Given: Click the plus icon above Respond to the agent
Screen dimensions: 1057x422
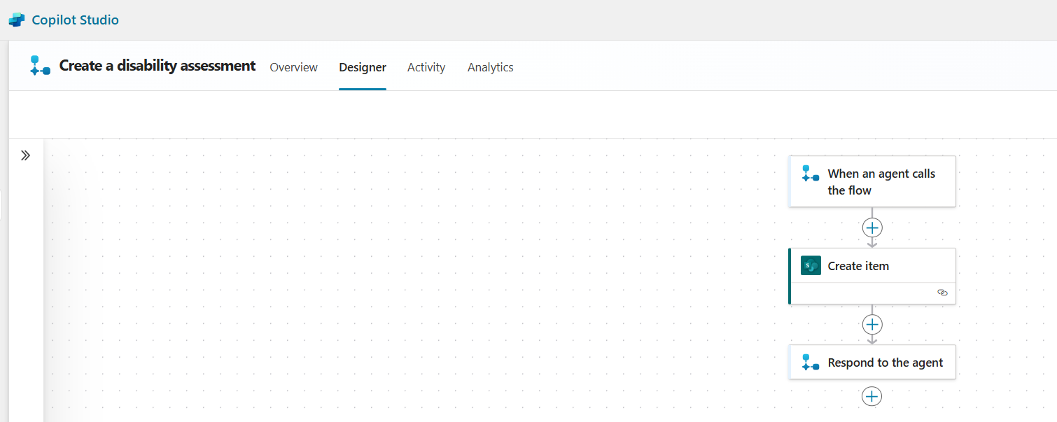Looking at the screenshot, I should pyautogui.click(x=872, y=324).
